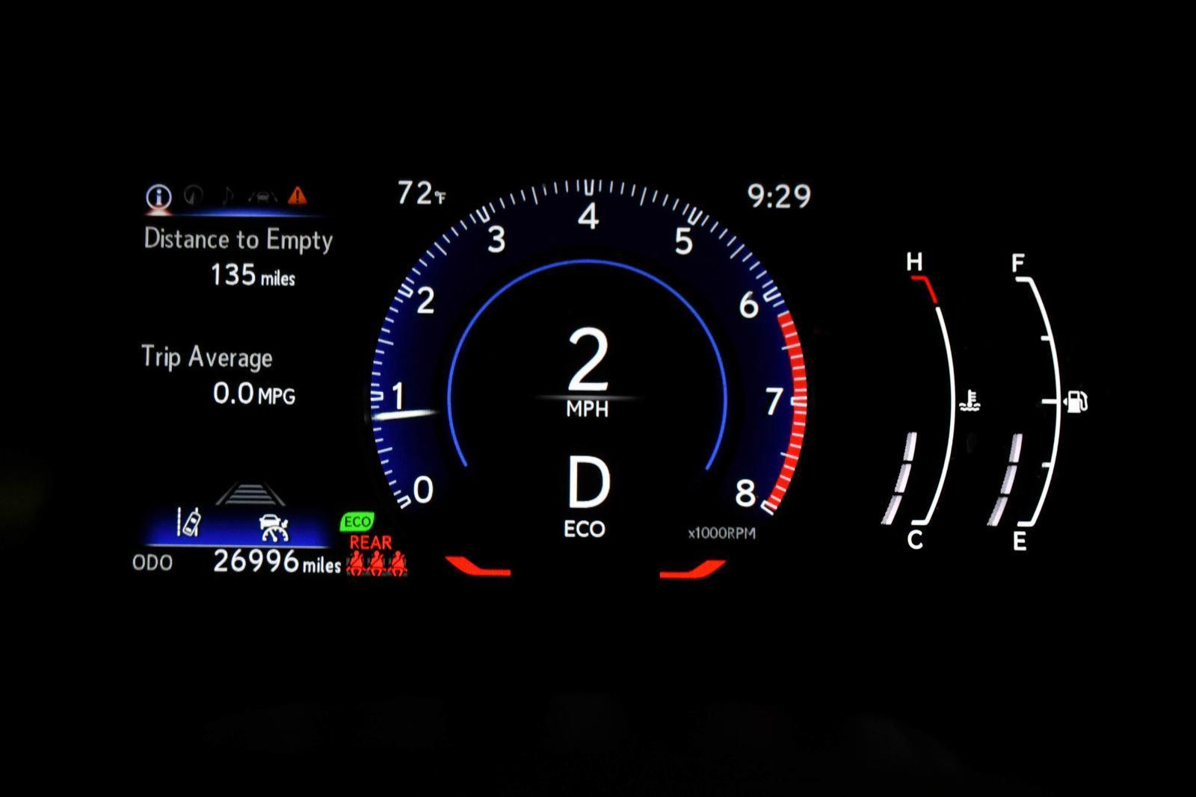Viewport: 1196px width, 797px height.
Task: Tap the first rear seatbelt warning icon
Action: pyautogui.click(x=355, y=564)
